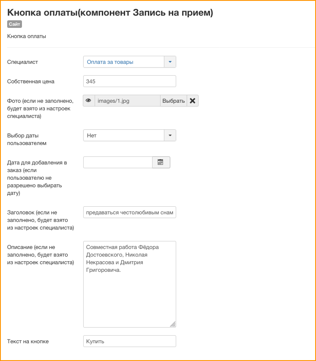This screenshot has height=361, width=316.
Task: Open the calendar date picker icon
Action: [x=161, y=162]
